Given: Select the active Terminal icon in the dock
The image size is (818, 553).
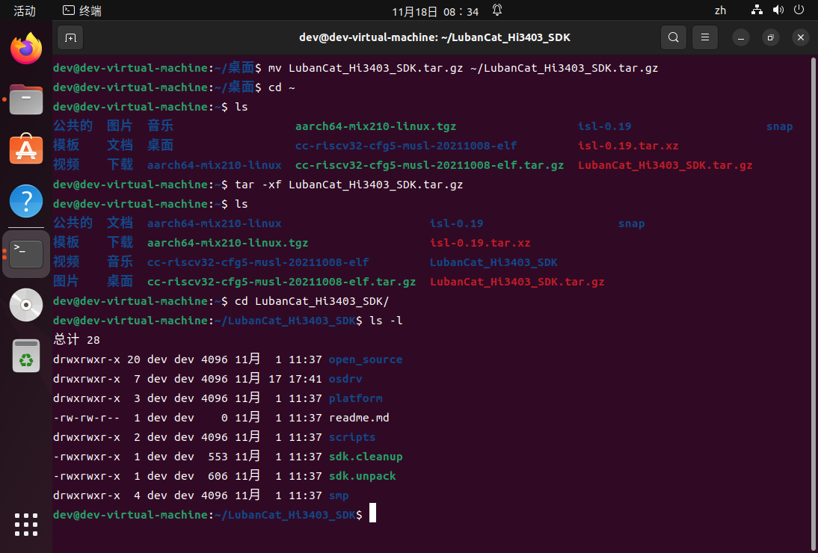Looking at the screenshot, I should click(25, 253).
